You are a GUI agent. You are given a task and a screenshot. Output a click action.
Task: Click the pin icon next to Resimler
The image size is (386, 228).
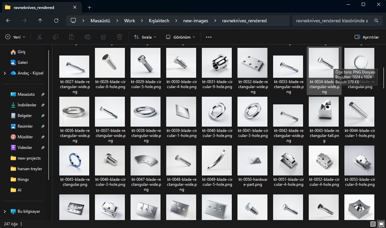[43, 126]
